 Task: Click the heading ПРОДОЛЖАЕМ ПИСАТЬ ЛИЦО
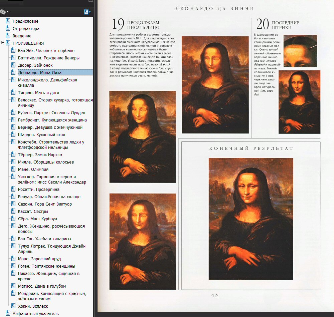[143, 25]
